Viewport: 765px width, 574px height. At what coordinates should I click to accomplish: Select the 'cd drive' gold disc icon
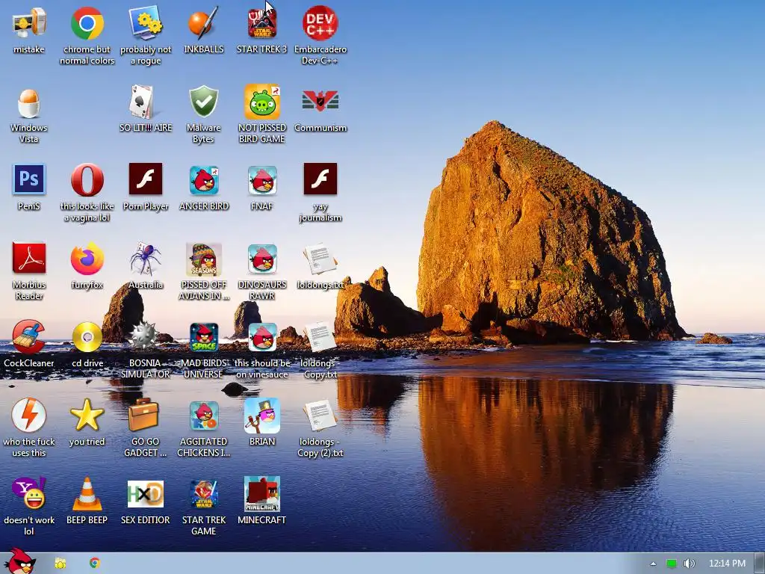coord(87,337)
